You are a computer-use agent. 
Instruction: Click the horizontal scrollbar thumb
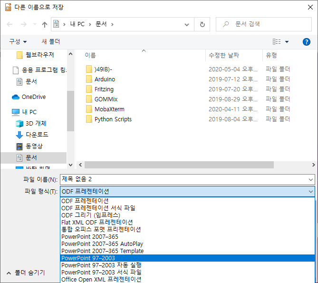tap(179, 165)
